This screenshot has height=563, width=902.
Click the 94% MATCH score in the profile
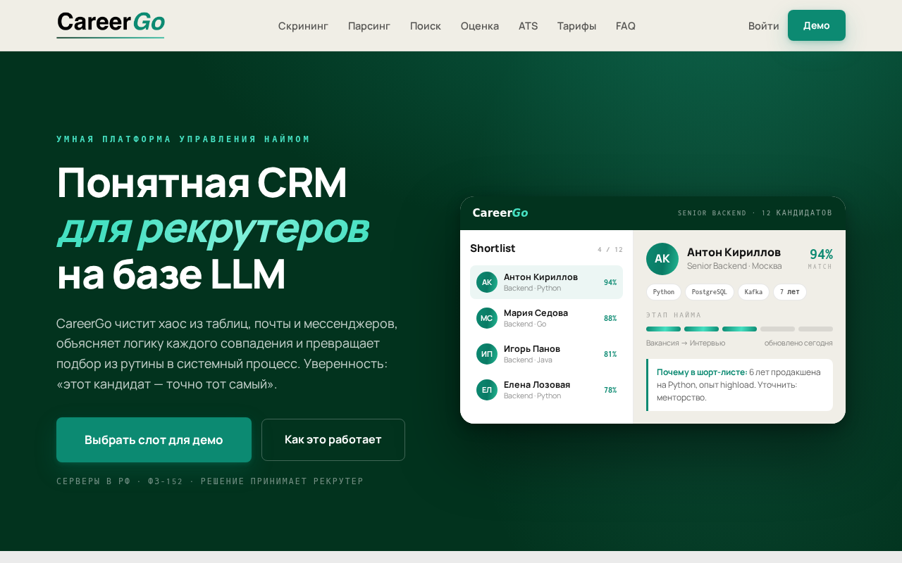[x=820, y=258]
